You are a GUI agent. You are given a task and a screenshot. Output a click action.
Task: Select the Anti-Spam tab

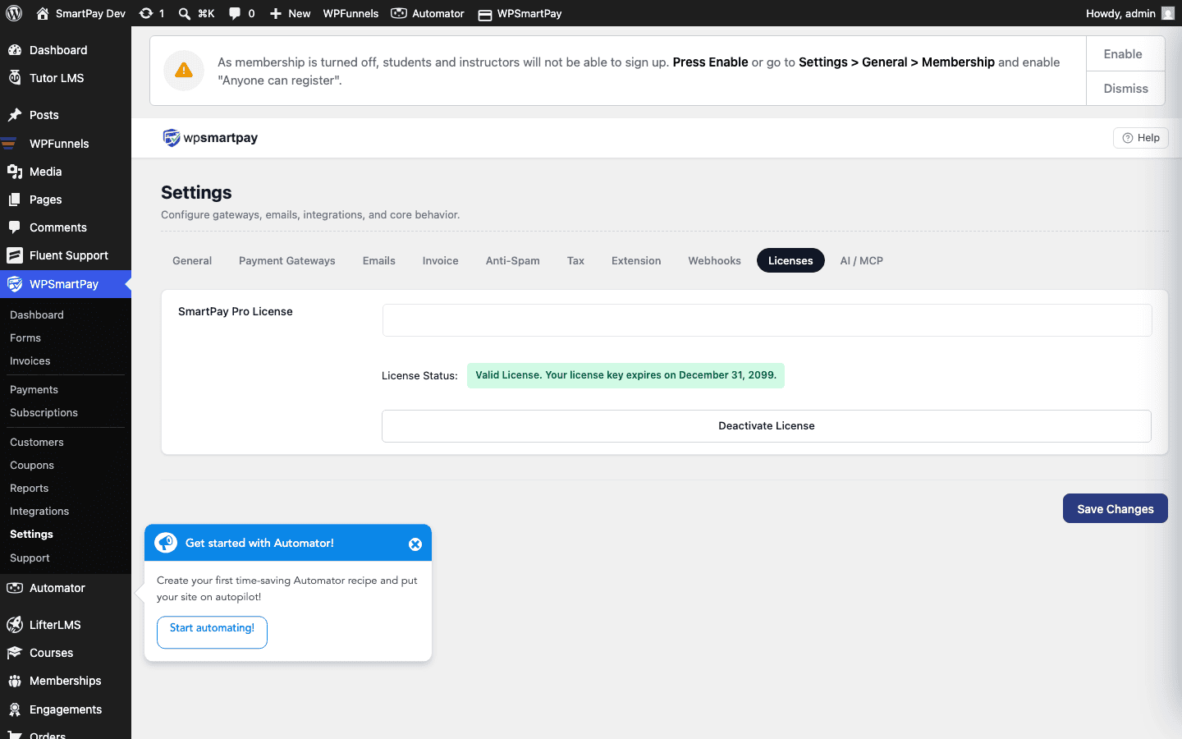(x=513, y=260)
